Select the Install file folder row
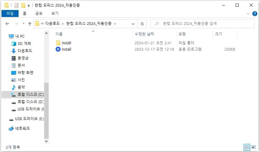Screen dimensions: 260x152 click(x=145, y=43)
